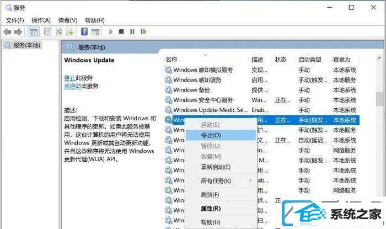Click the Pause Service icon
Viewport: 386px width, 229px height.
click(x=132, y=31)
